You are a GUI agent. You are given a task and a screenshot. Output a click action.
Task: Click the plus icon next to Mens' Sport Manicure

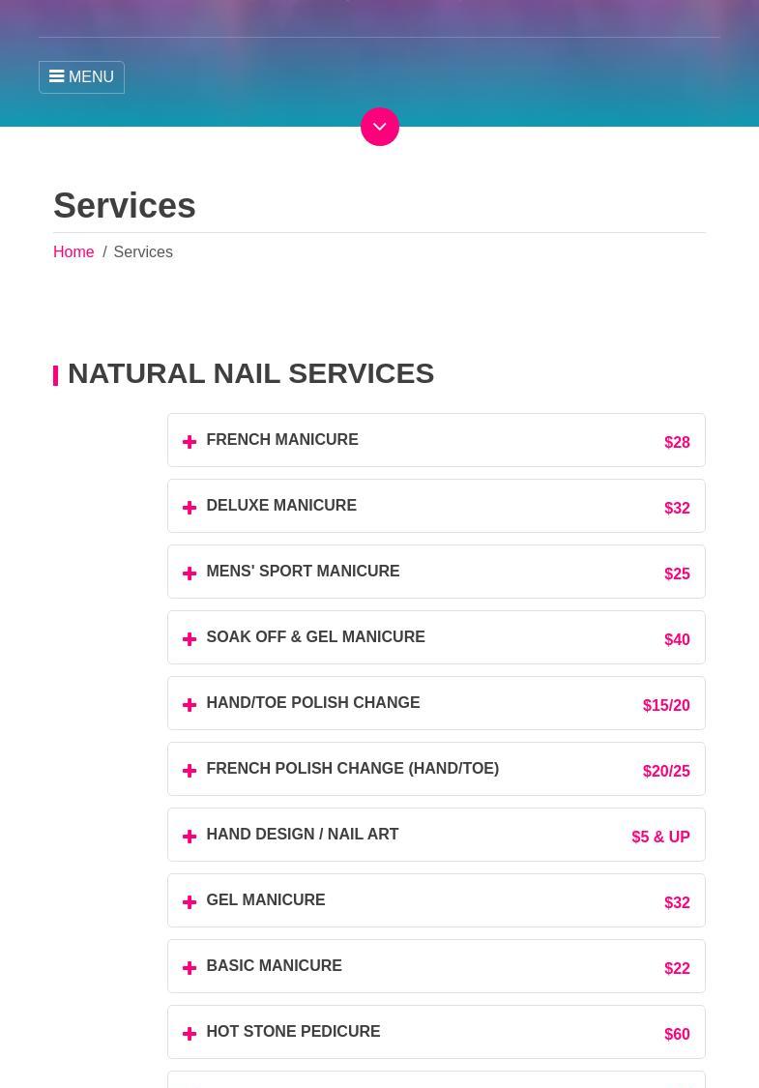coord(190,573)
